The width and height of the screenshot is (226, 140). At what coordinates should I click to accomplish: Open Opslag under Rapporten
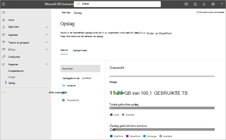click(x=12, y=83)
